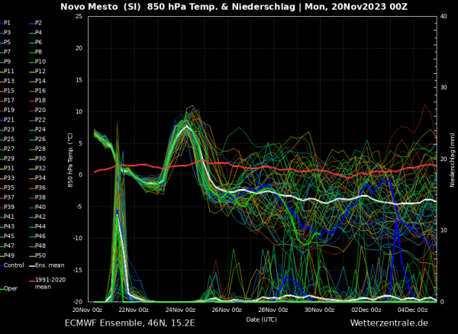458x334 pixels.
Task: Click the 5 tick on temperature axis
Action: [x=81, y=143]
